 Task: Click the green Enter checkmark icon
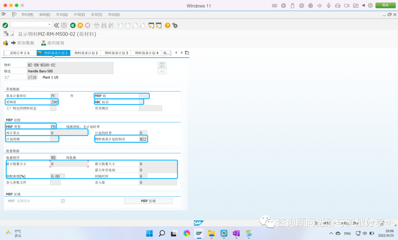5,25
